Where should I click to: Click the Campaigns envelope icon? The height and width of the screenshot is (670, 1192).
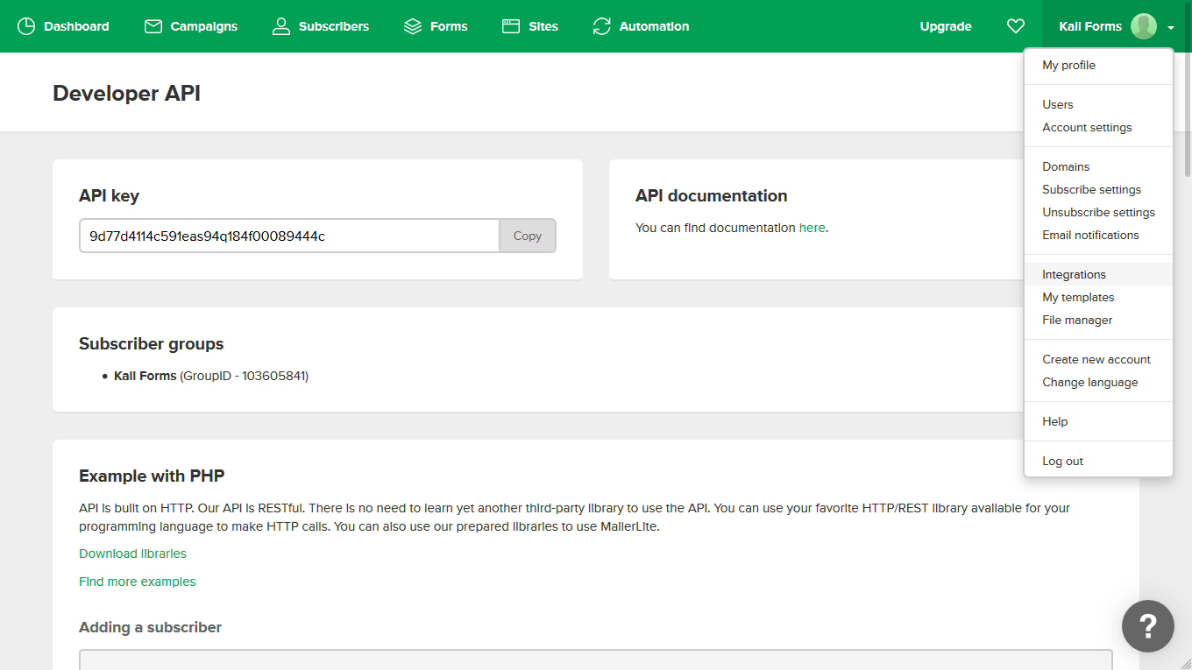(153, 26)
